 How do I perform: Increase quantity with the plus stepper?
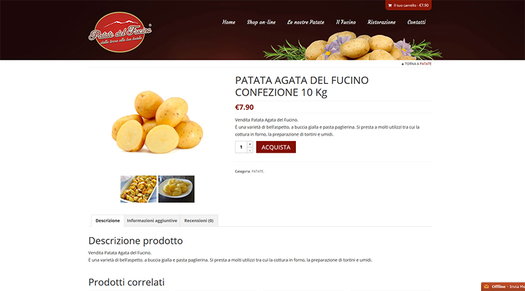click(x=250, y=144)
